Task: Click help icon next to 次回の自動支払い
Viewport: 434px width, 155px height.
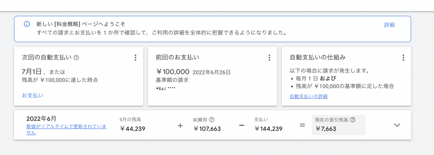Action: (x=77, y=57)
